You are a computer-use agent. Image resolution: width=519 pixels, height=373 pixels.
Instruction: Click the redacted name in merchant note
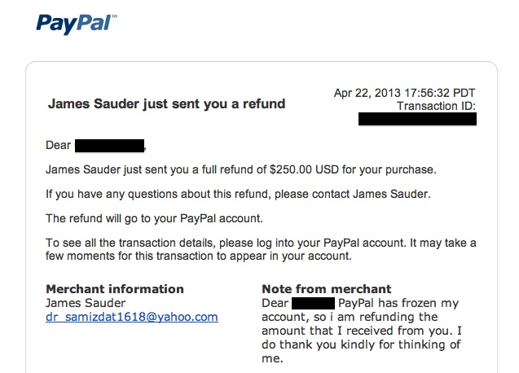(313, 304)
